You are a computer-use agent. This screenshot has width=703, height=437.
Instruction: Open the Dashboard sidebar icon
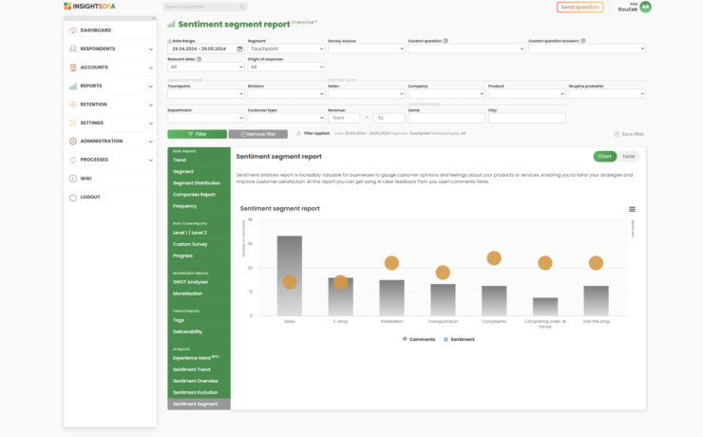73,30
